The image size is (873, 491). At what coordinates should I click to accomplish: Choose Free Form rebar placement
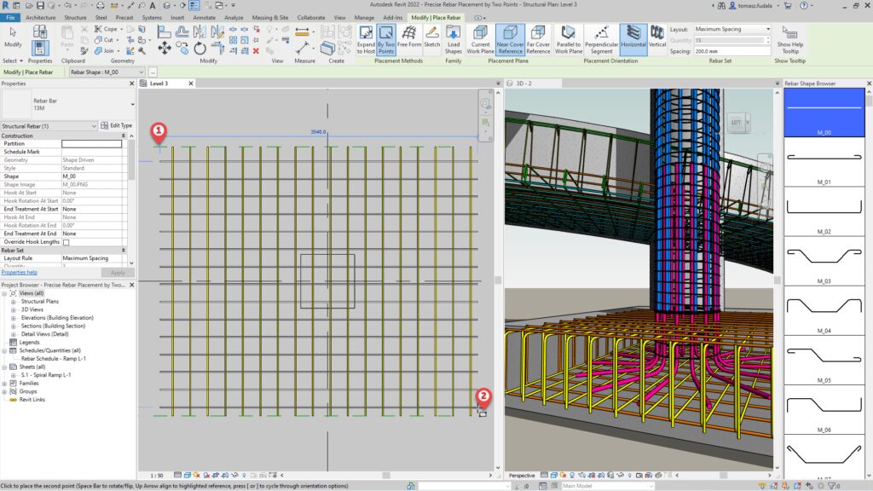point(409,37)
